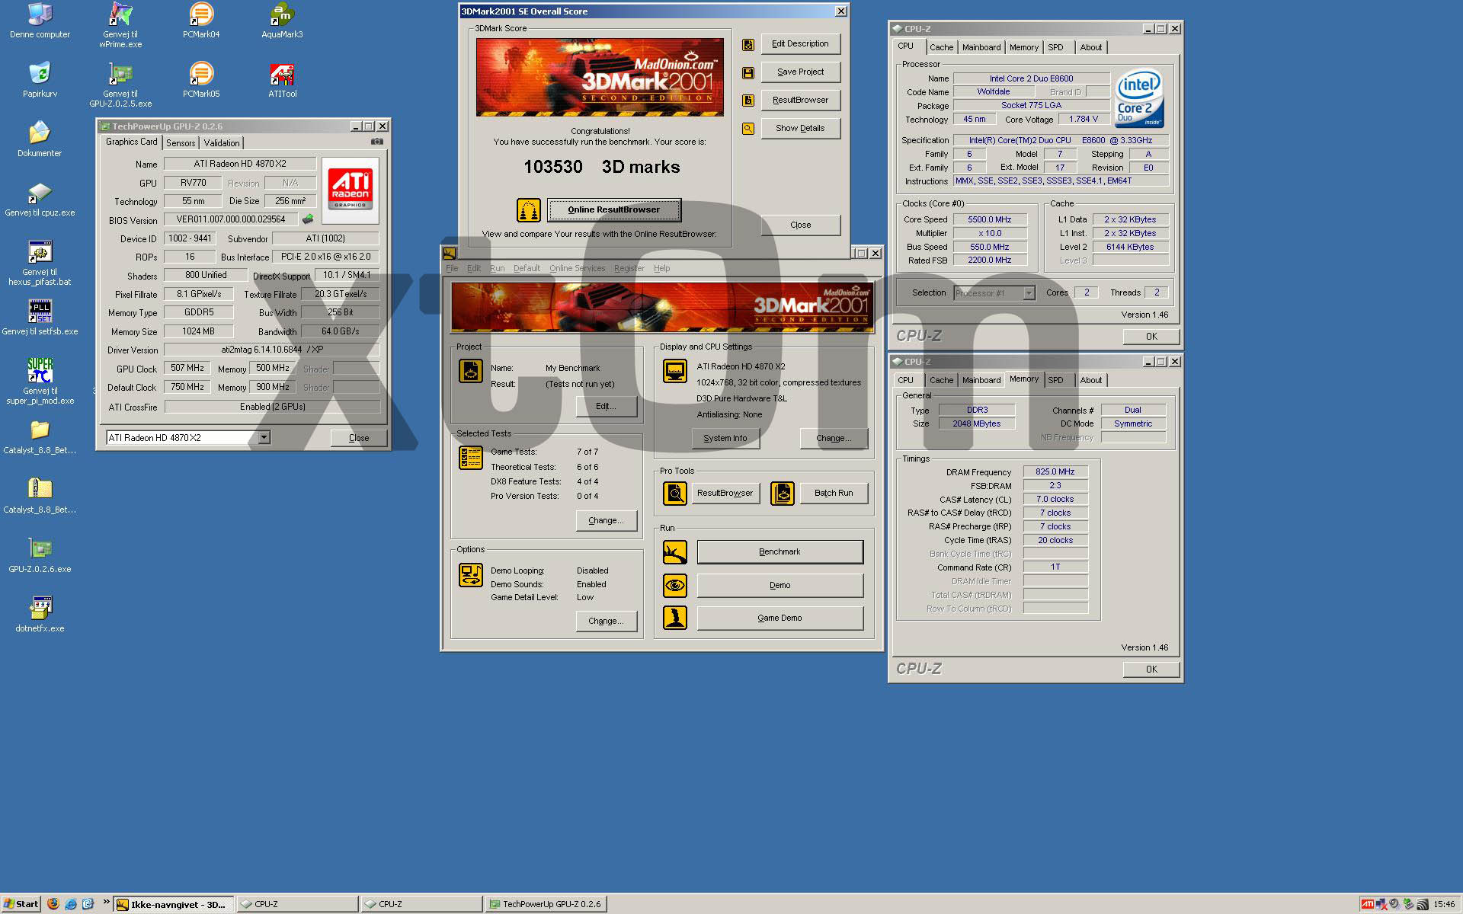
Task: Click the Core Speed 5500.0 MHz value
Action: [x=989, y=219]
